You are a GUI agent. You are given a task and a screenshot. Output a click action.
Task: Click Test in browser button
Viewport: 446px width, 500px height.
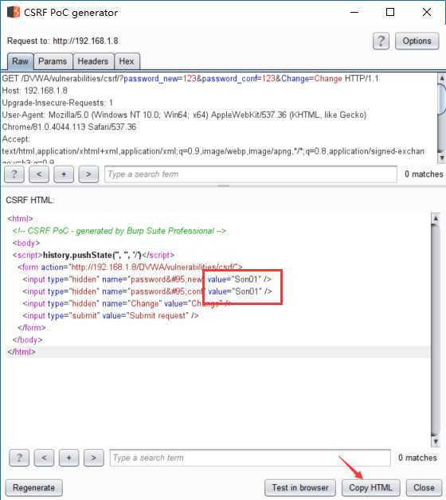pyautogui.click(x=300, y=487)
